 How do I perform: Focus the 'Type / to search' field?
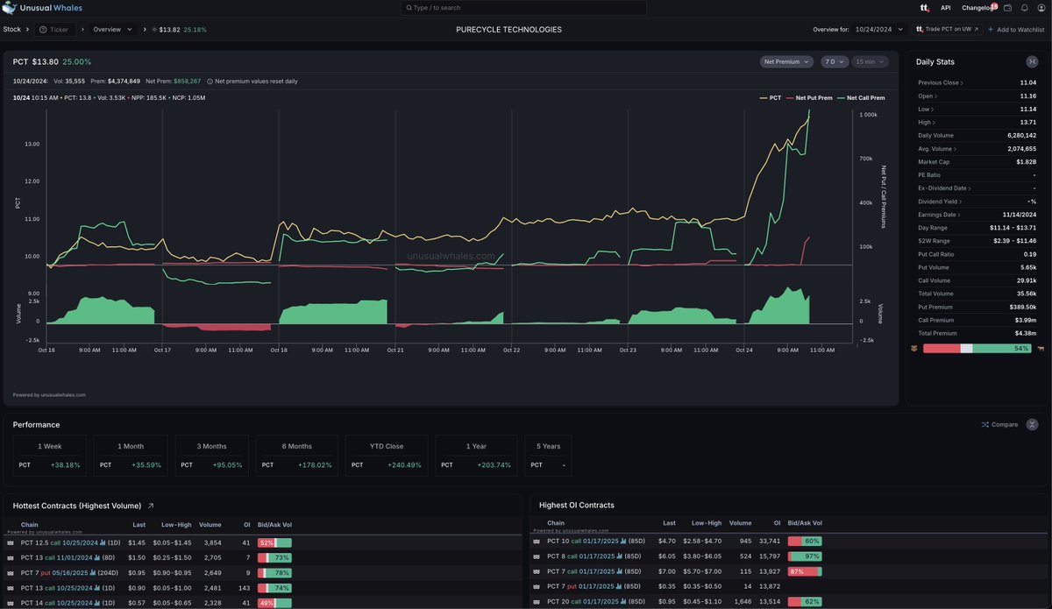(x=524, y=8)
